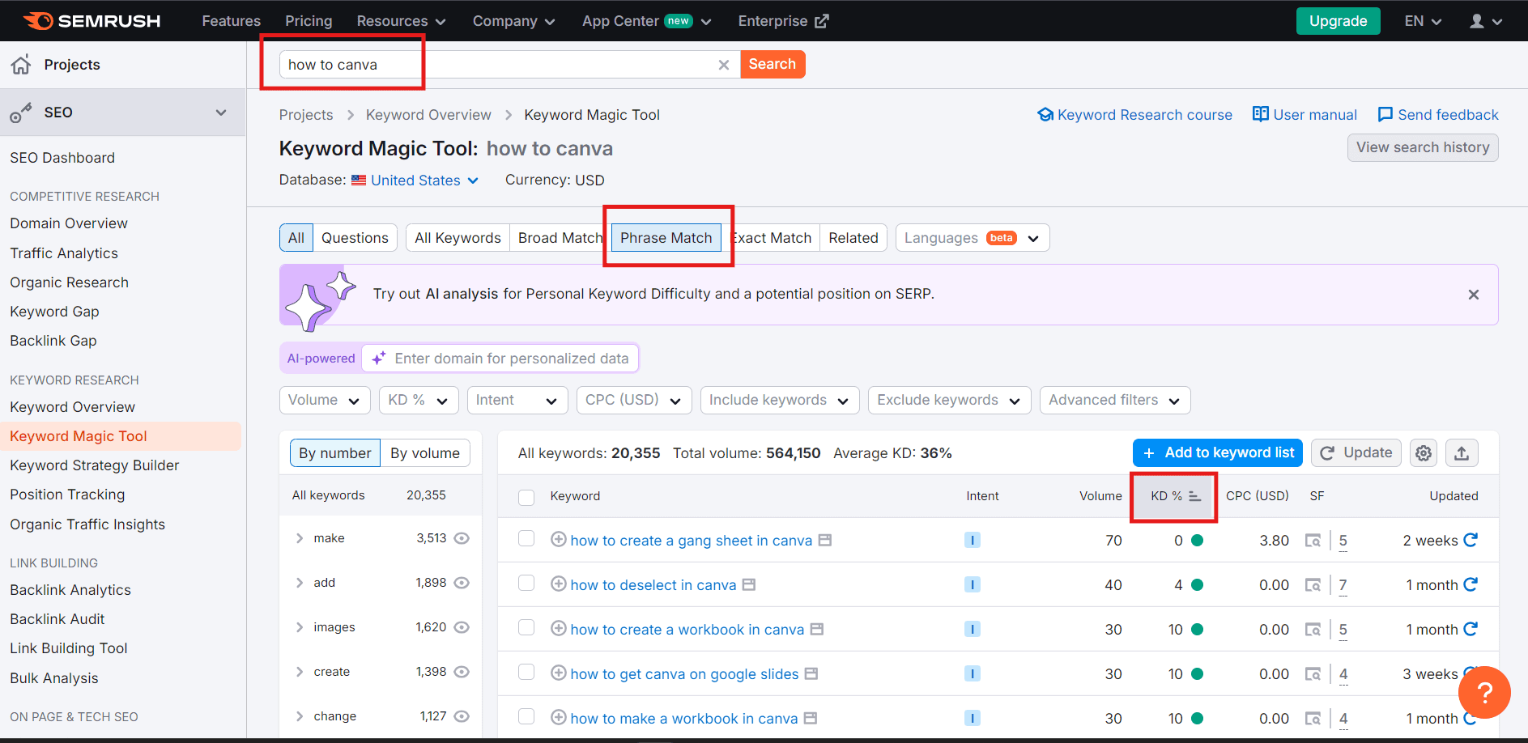Expand the 'make' keyword group
Image resolution: width=1528 pixels, height=743 pixels.
300,538
